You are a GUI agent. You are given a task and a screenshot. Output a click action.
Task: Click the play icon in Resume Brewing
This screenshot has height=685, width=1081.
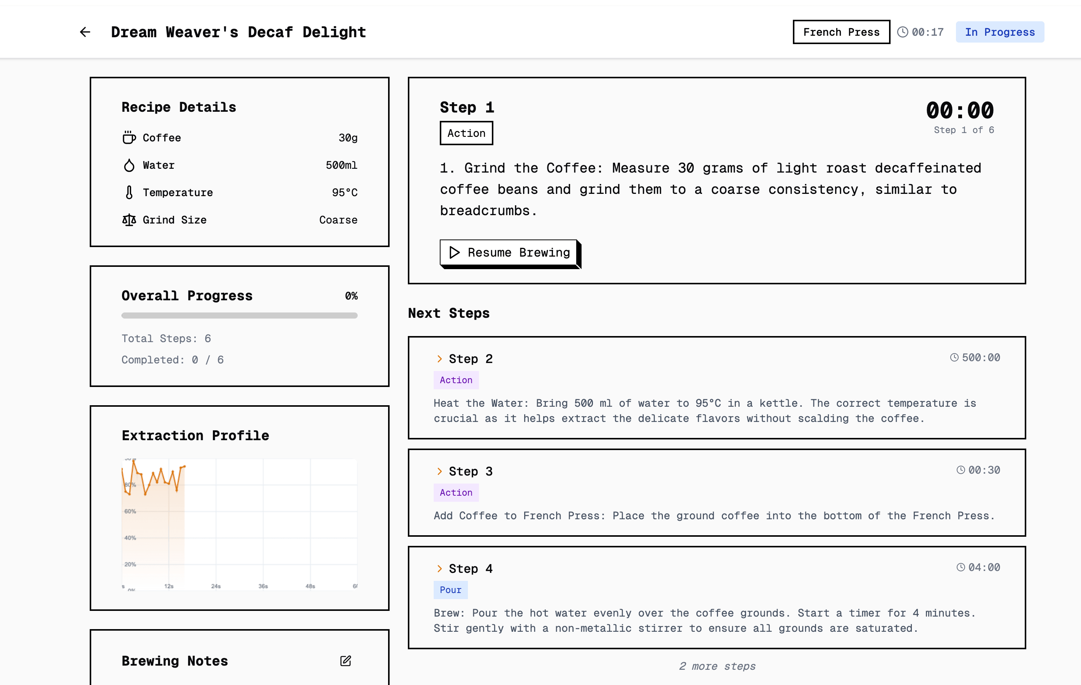(454, 252)
